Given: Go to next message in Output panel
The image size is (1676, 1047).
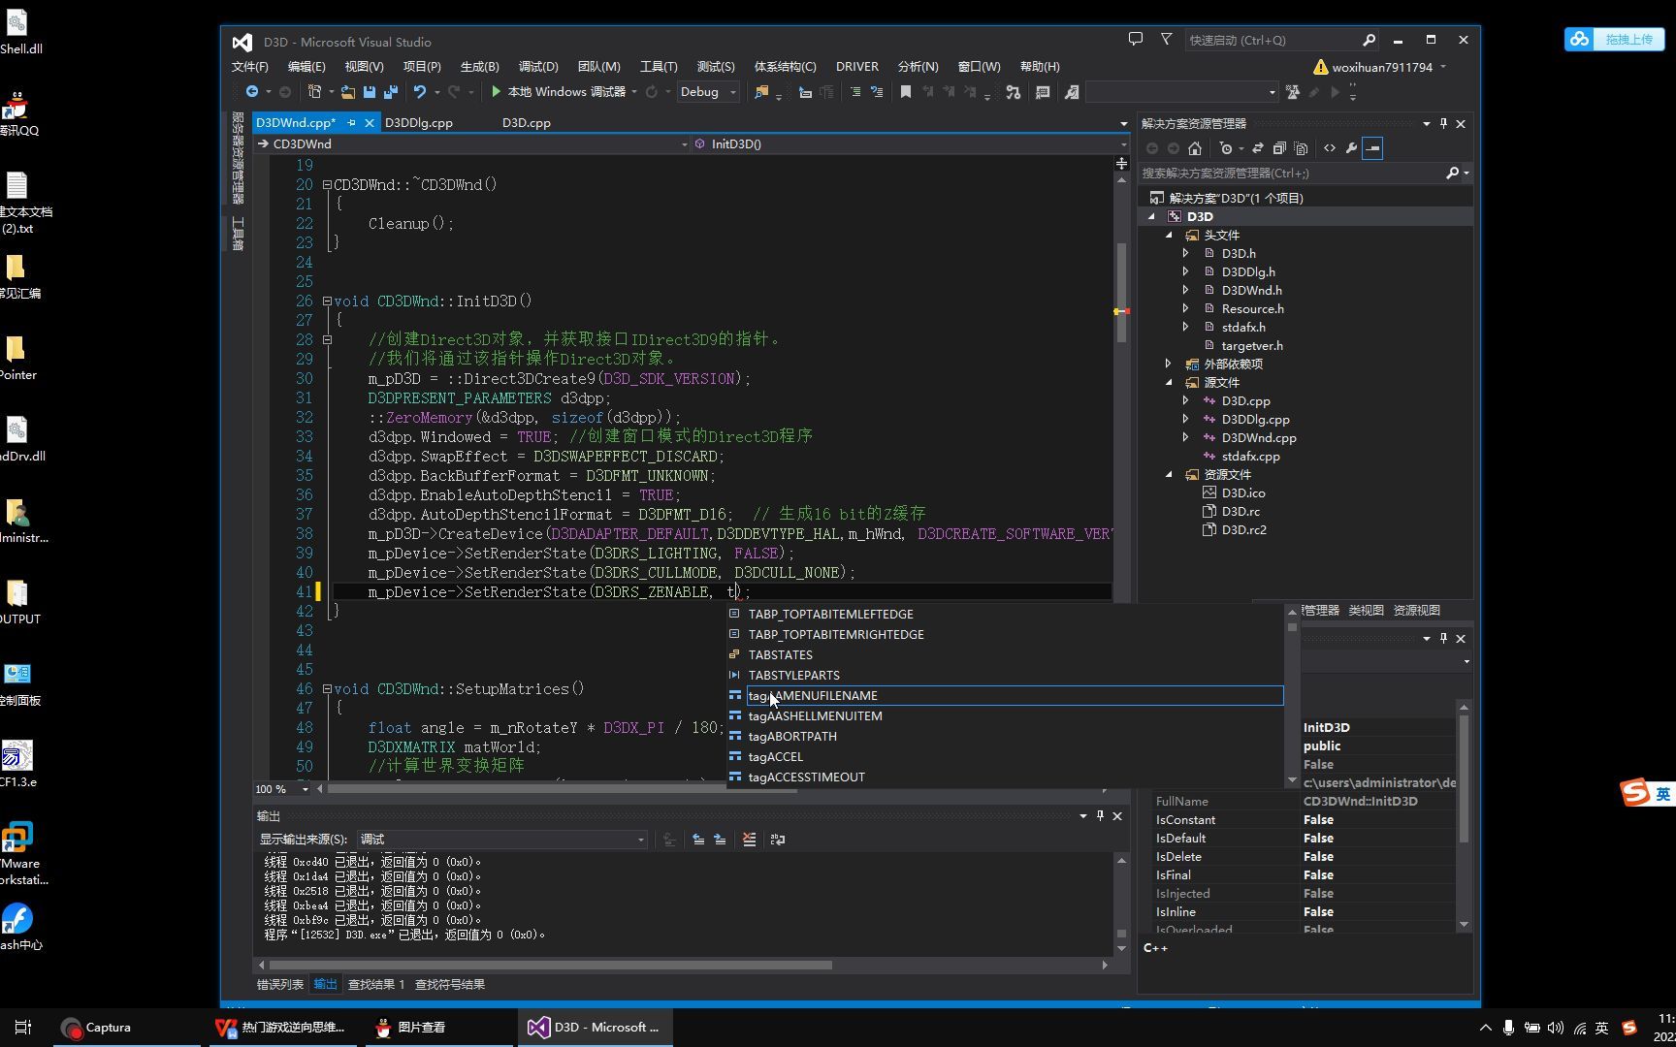Looking at the screenshot, I should point(720,840).
